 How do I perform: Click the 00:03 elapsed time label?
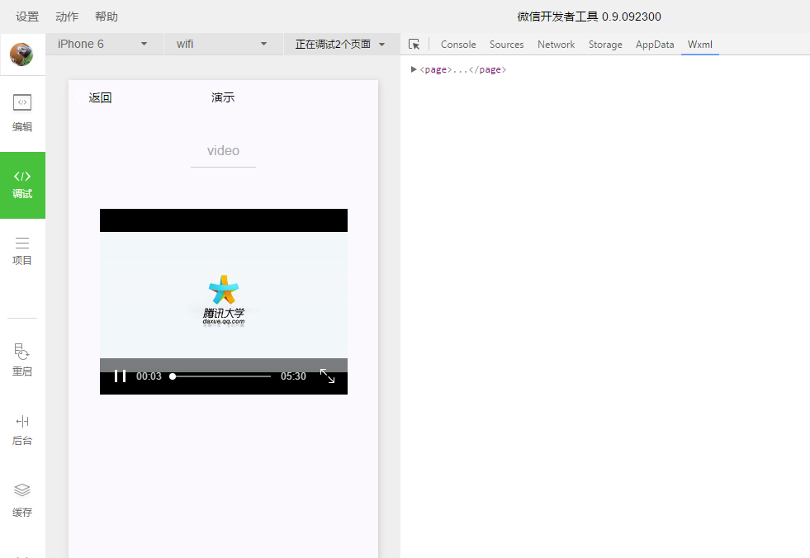point(149,376)
